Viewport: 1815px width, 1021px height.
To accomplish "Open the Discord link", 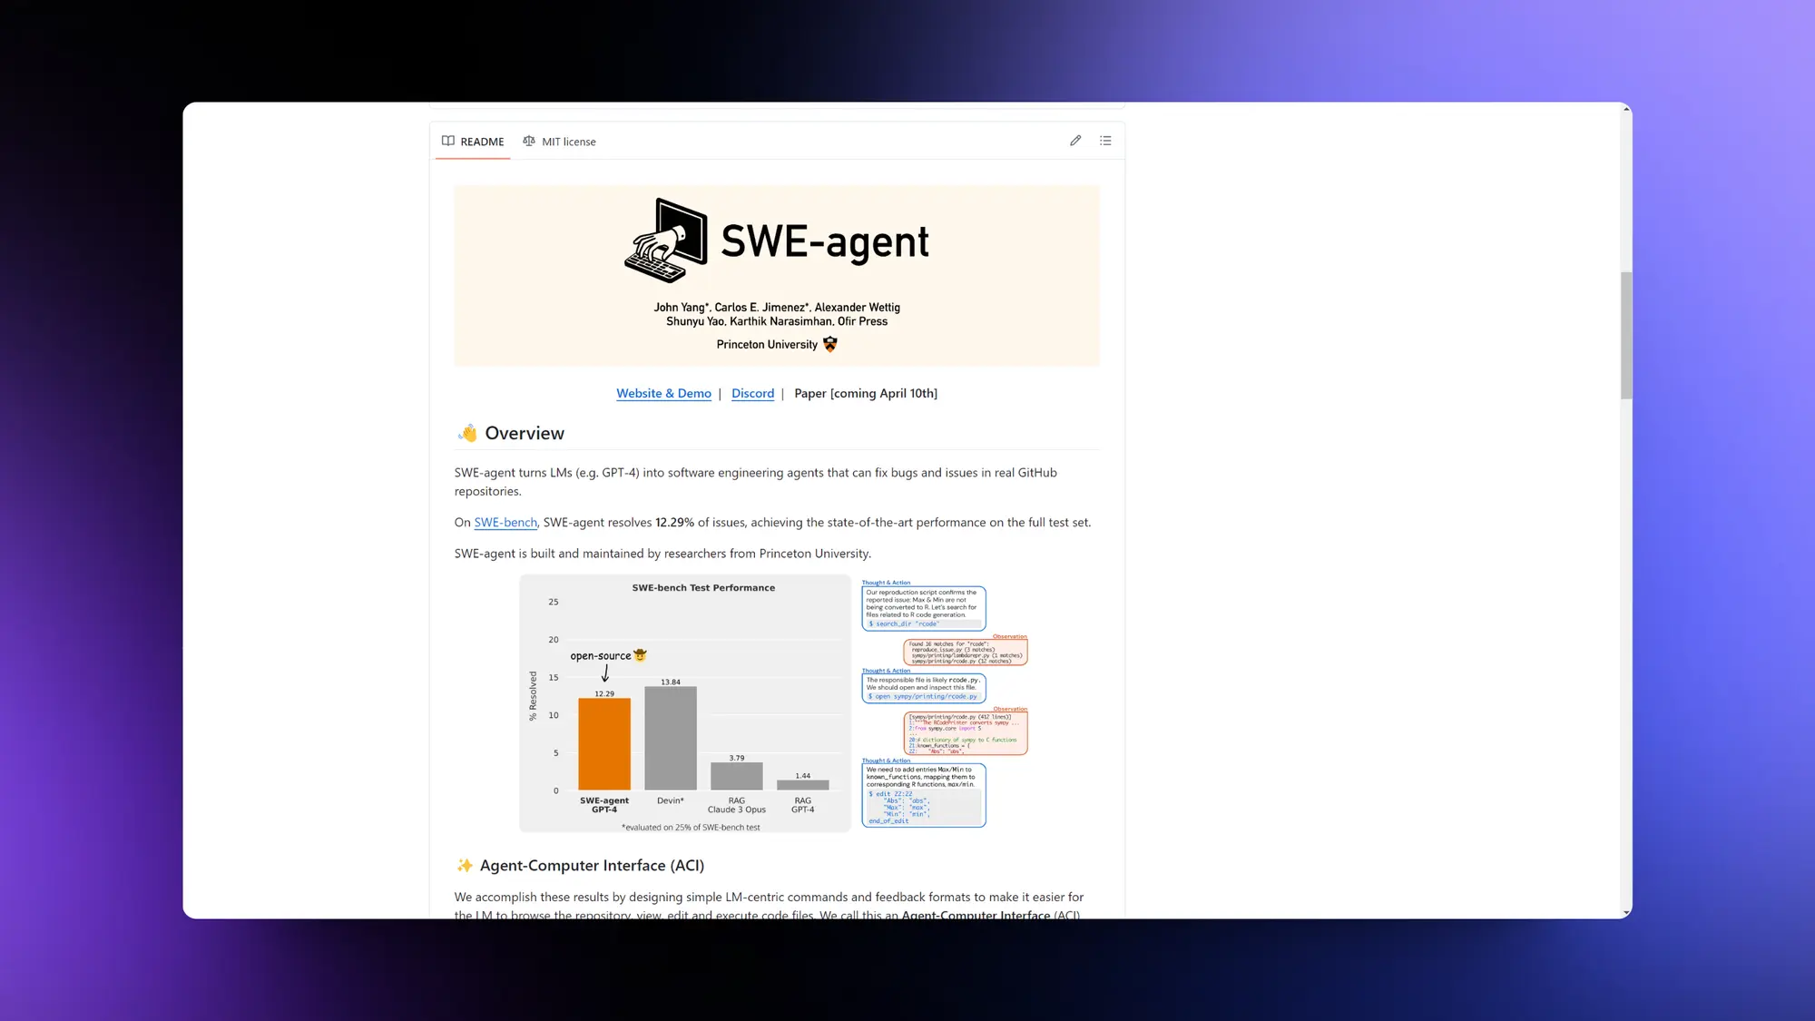I will [752, 393].
